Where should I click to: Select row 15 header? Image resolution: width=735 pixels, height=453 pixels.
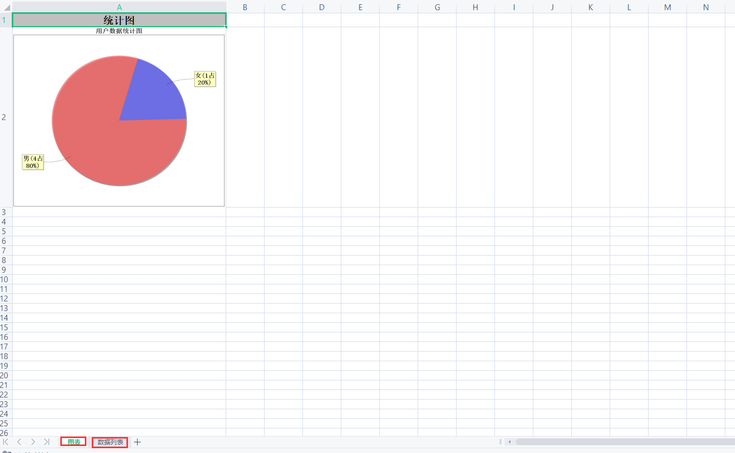[x=6, y=328]
